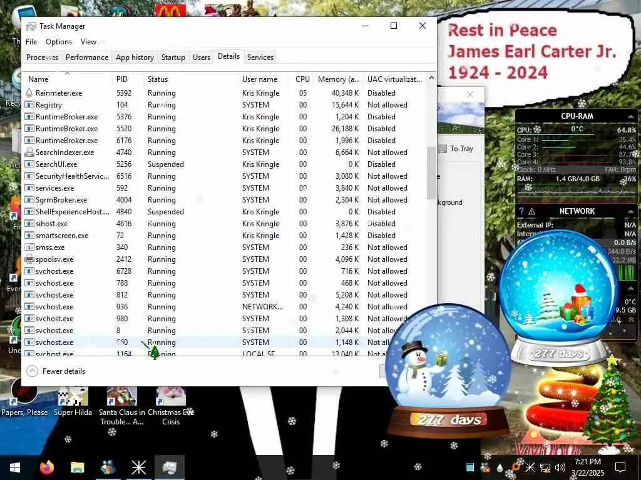Open the View menu
Viewport: 641px width, 480px height.
click(88, 42)
